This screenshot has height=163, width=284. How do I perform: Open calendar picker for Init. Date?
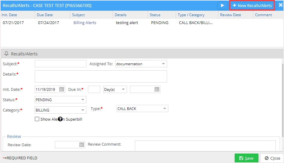point(62,89)
